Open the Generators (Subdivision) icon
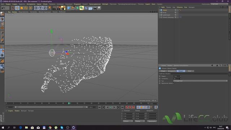 coord(77,8)
